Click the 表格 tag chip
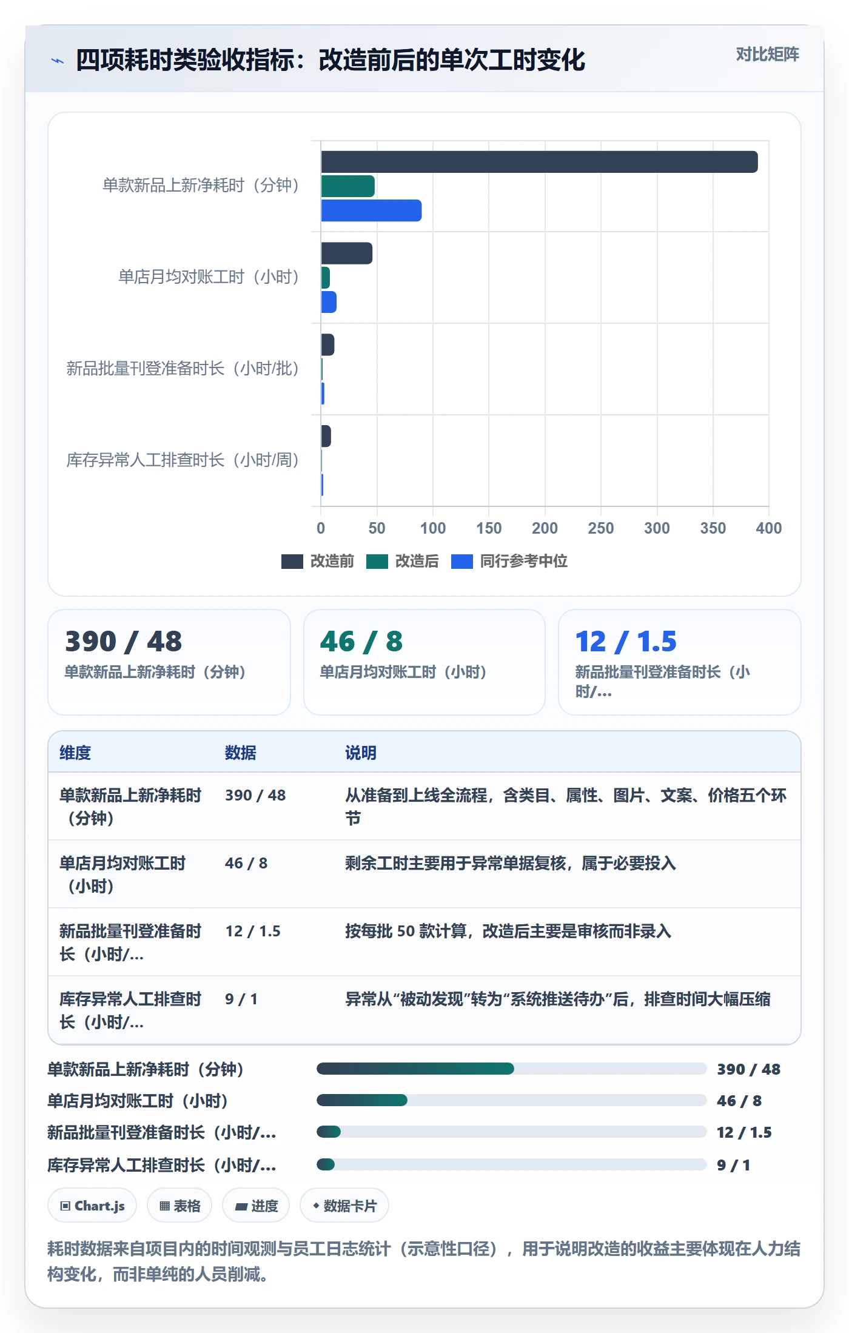849x1333 pixels. 180,1206
